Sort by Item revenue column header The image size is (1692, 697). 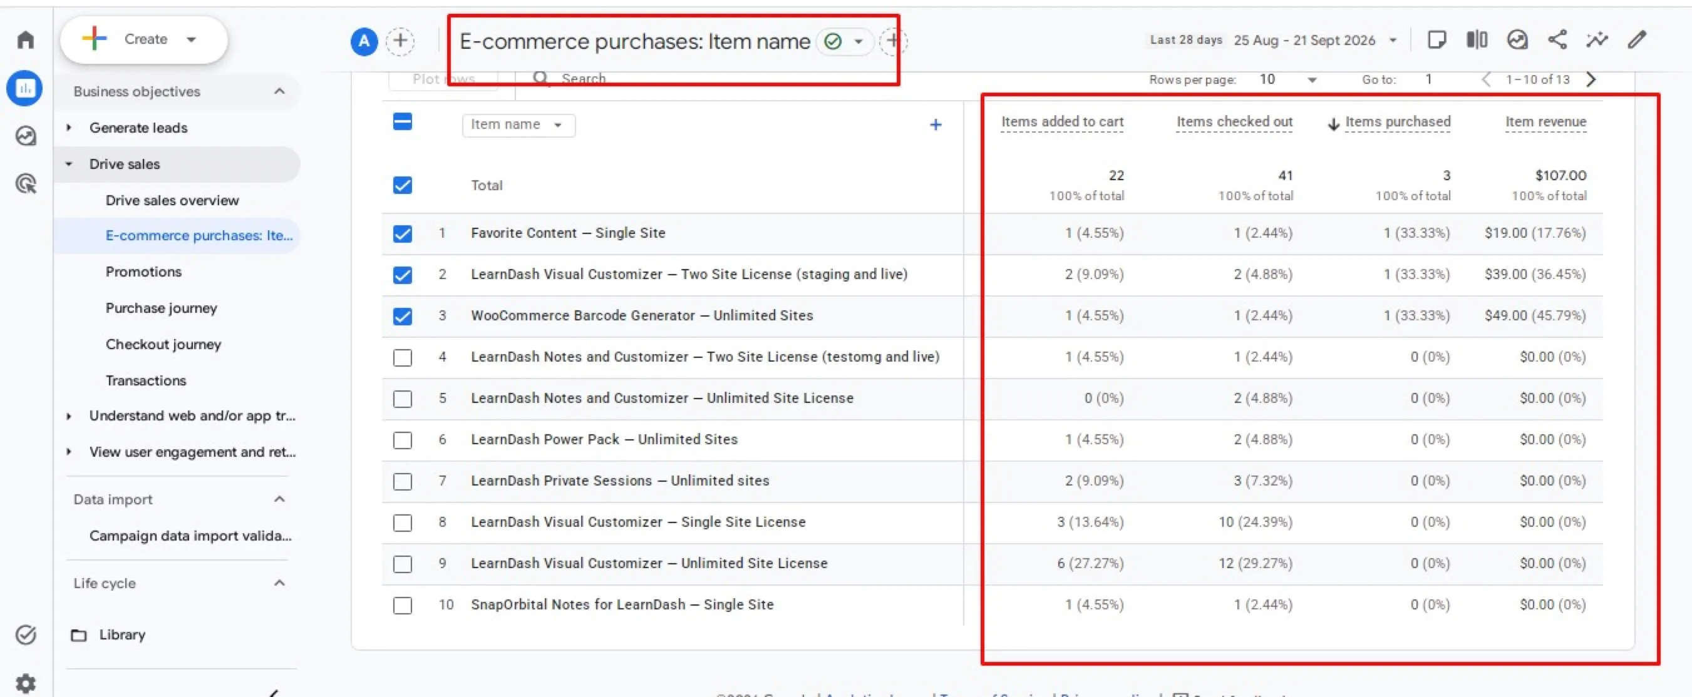click(1545, 122)
